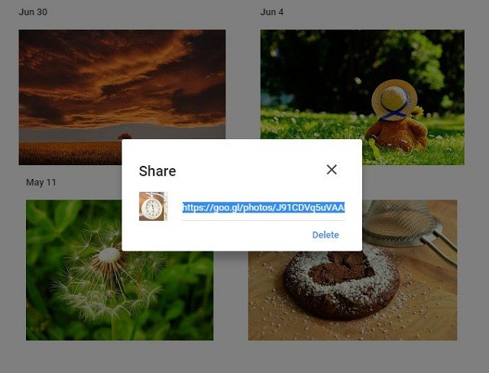489x373 pixels.
Task: Click the grey underline beneath the share link
Action: [264, 220]
